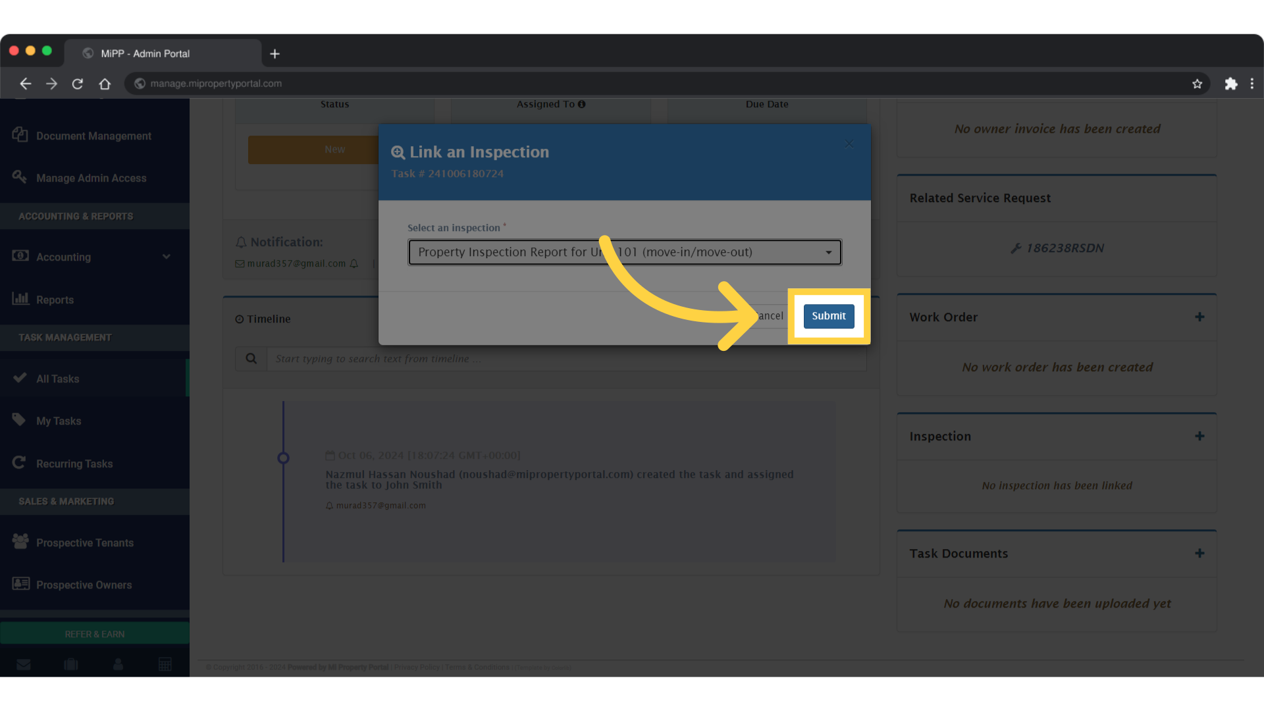
Task: Click the REFER & EARN button
Action: pos(95,634)
